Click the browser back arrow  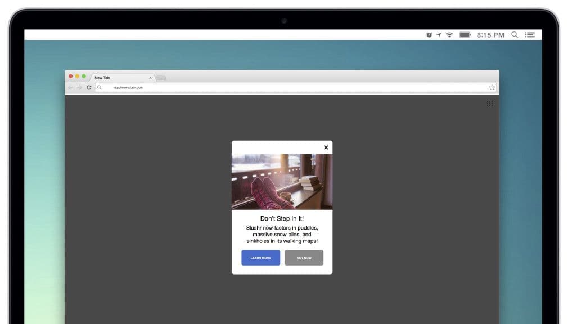[70, 87]
